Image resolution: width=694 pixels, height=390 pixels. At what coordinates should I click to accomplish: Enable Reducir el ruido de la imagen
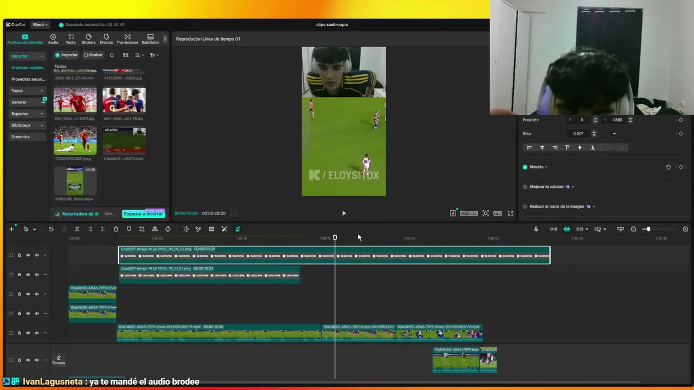click(525, 206)
